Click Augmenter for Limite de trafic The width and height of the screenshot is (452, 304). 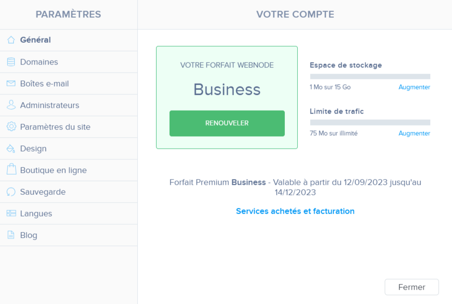click(x=414, y=133)
